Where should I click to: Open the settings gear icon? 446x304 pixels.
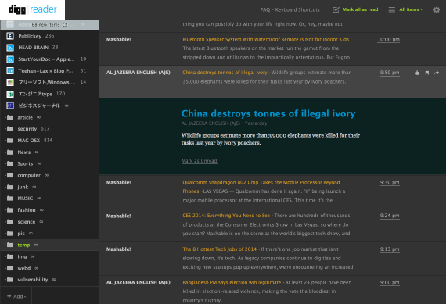tap(437, 10)
